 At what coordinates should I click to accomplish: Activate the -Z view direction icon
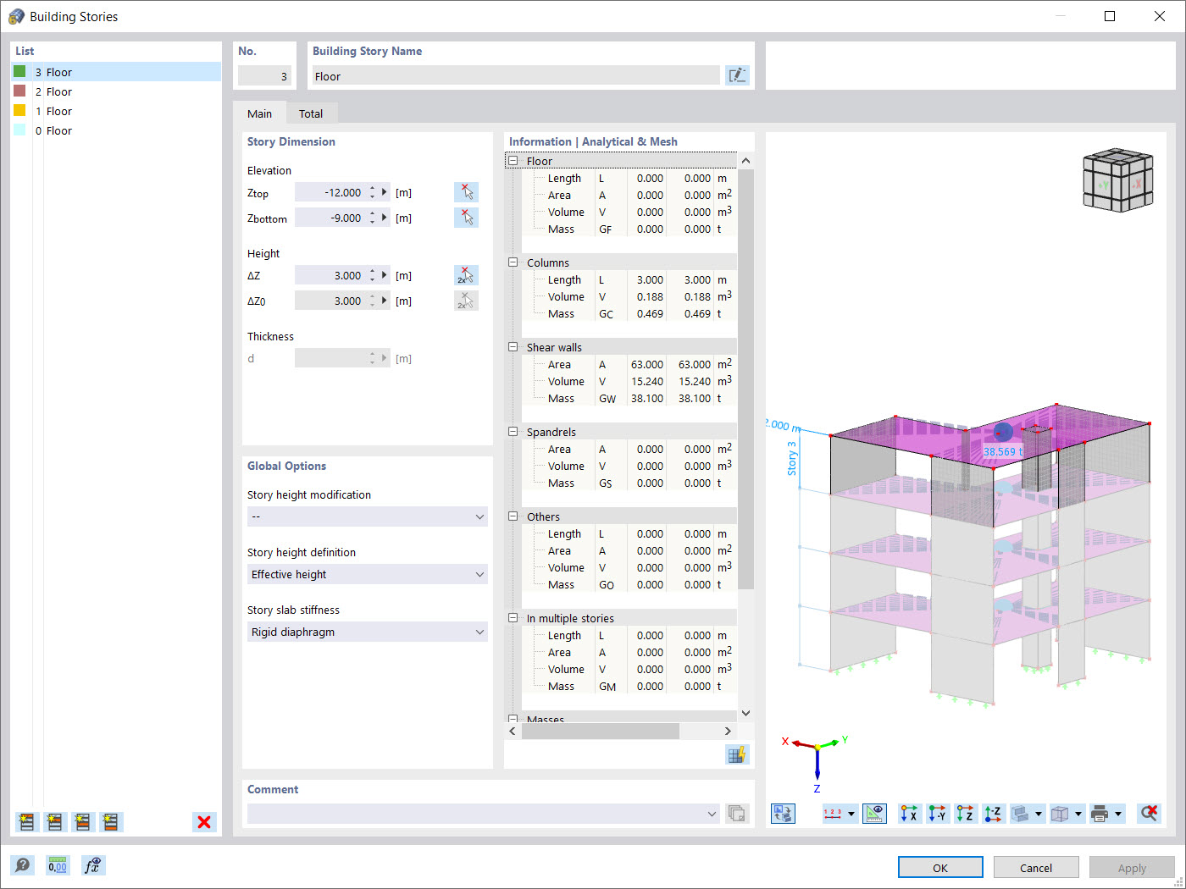pyautogui.click(x=993, y=813)
